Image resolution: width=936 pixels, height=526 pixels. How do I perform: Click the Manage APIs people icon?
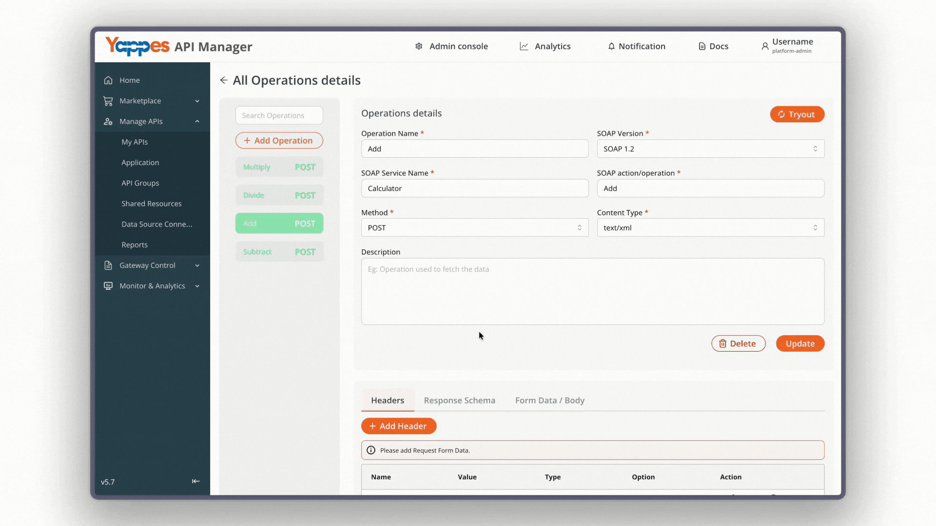pos(108,121)
